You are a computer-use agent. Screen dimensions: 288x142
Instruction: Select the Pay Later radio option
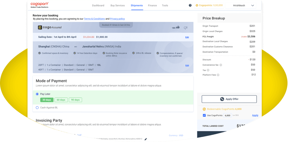click(x=37, y=94)
